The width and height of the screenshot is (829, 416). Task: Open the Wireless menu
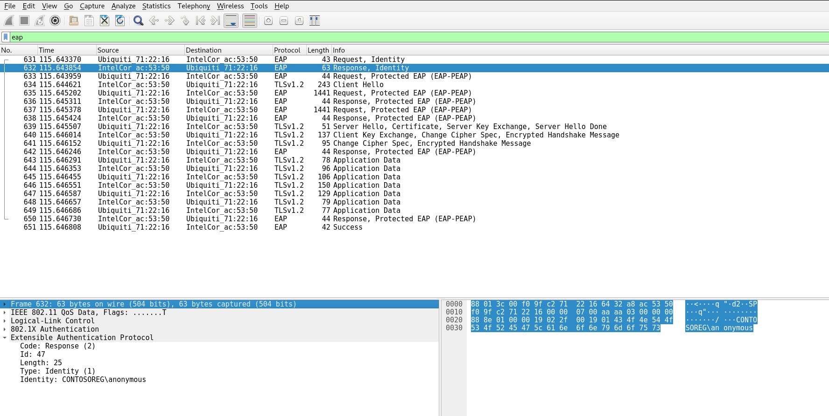[230, 6]
